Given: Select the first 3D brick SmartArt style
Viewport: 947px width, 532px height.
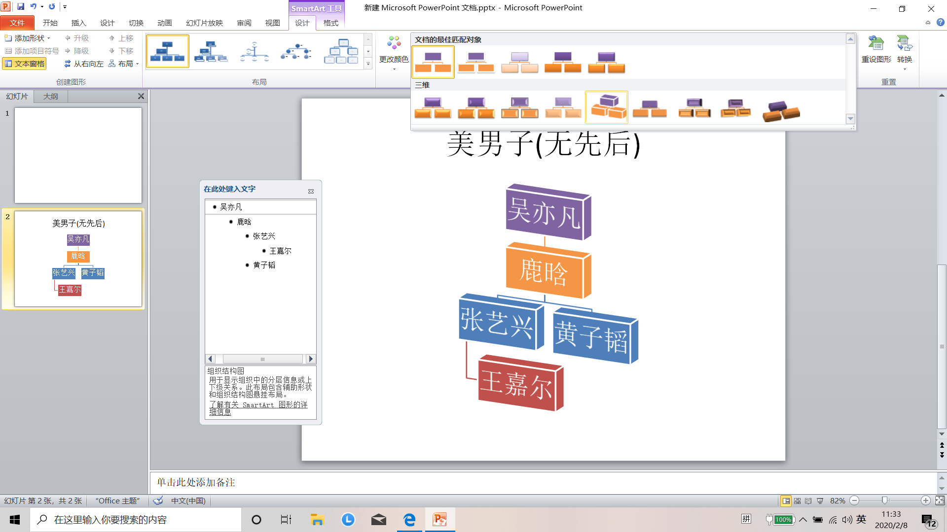Looking at the screenshot, I should click(x=433, y=107).
